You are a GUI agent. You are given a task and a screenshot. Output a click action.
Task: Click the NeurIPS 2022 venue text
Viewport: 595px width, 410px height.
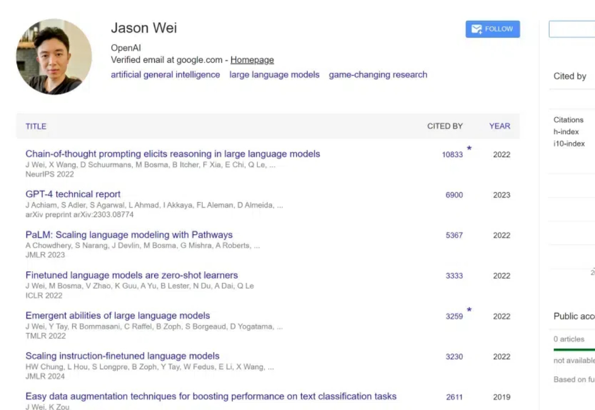pyautogui.click(x=50, y=174)
